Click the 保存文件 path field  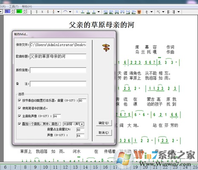click(58, 45)
